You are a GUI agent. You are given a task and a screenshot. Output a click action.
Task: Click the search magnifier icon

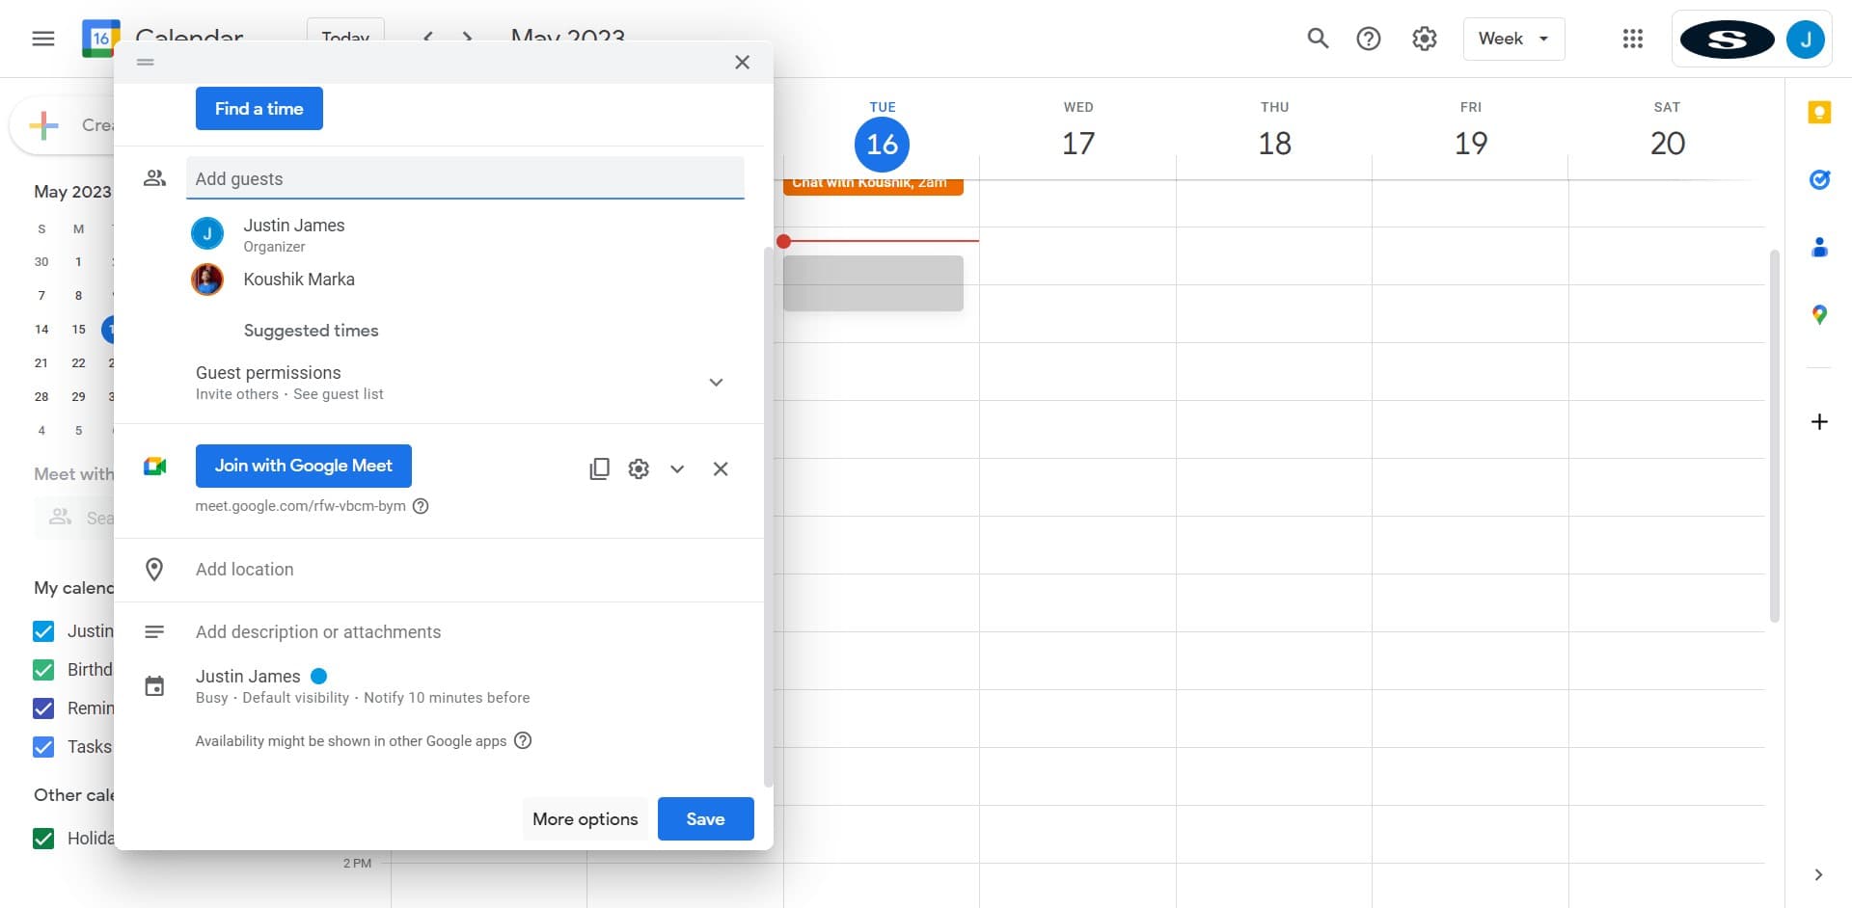coord(1318,39)
